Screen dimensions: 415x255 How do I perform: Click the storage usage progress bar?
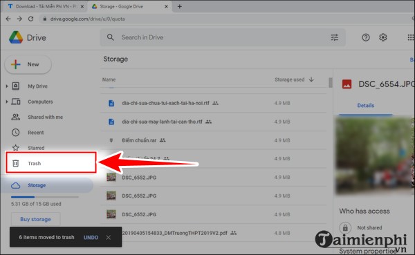click(45, 197)
